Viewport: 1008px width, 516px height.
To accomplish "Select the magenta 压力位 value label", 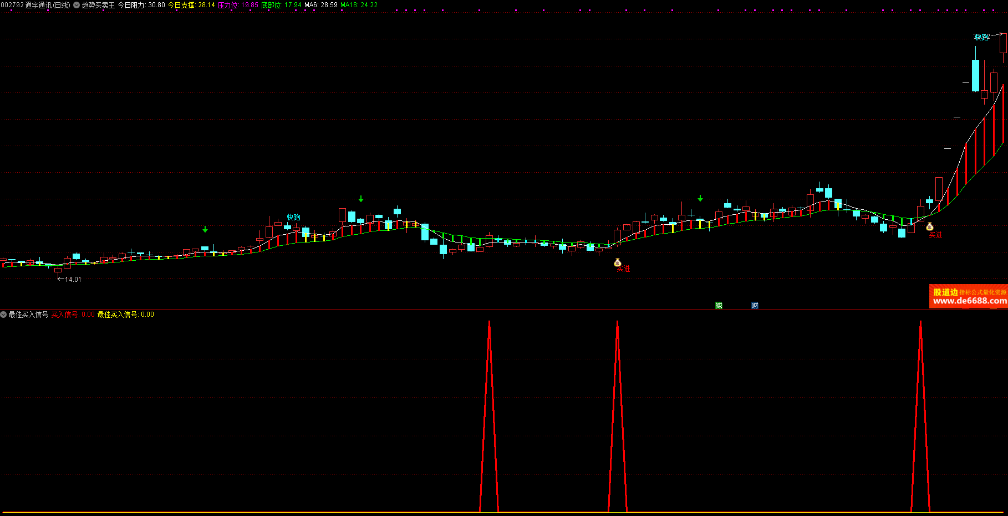I will pyautogui.click(x=238, y=5).
